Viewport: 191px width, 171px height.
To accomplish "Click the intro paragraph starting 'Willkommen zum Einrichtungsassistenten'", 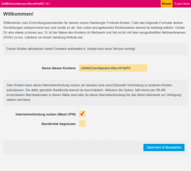I will click(x=94, y=30).
